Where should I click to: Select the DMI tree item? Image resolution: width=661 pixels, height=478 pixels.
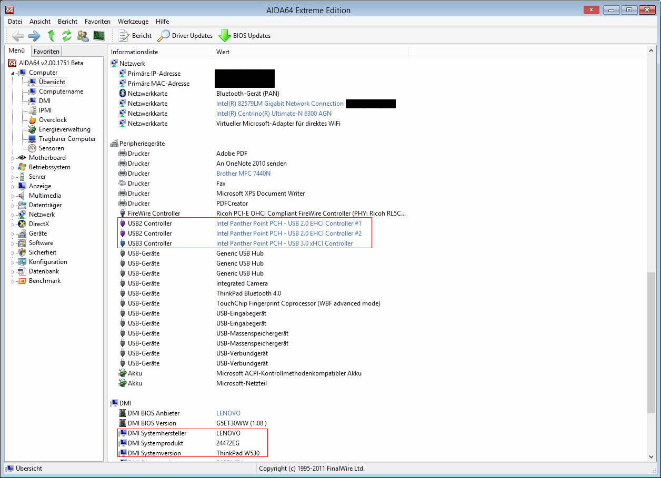pos(45,101)
